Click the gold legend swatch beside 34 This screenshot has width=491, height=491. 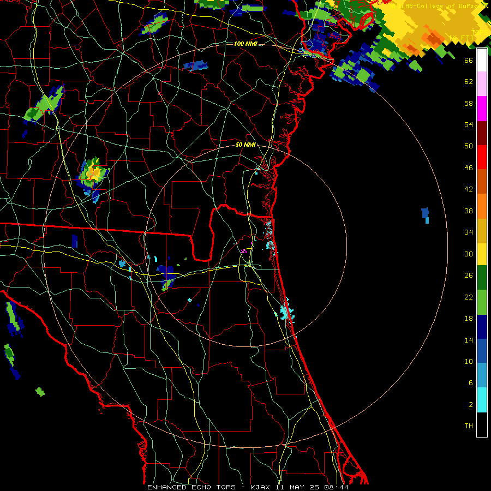pos(482,231)
